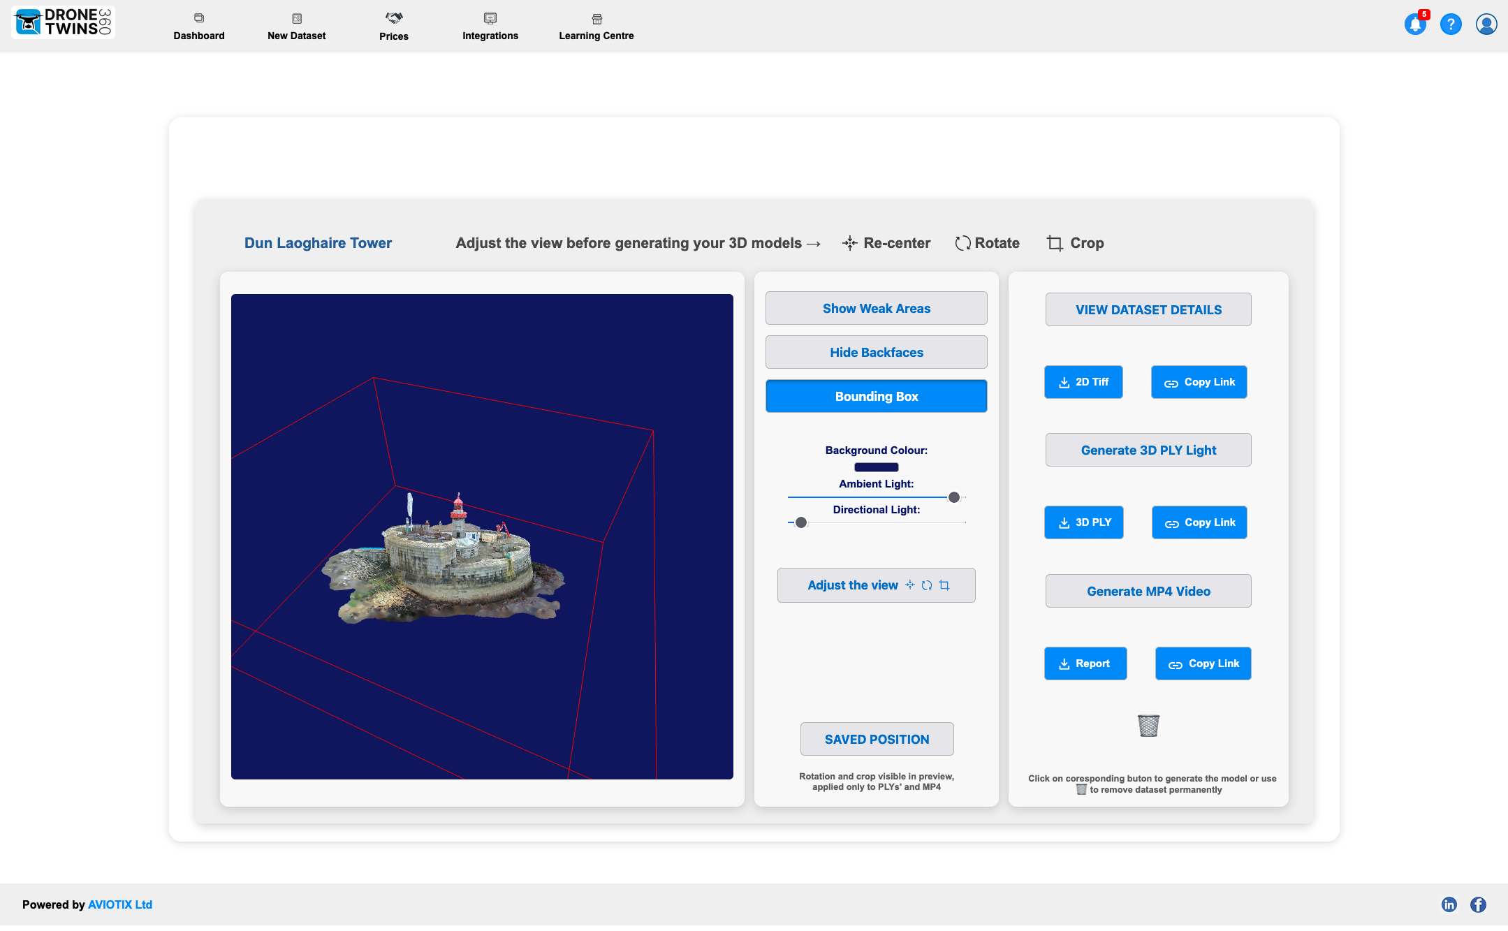Screen dimensions: 1508x931
Task: Open the Dashboard menu item
Action: click(199, 27)
